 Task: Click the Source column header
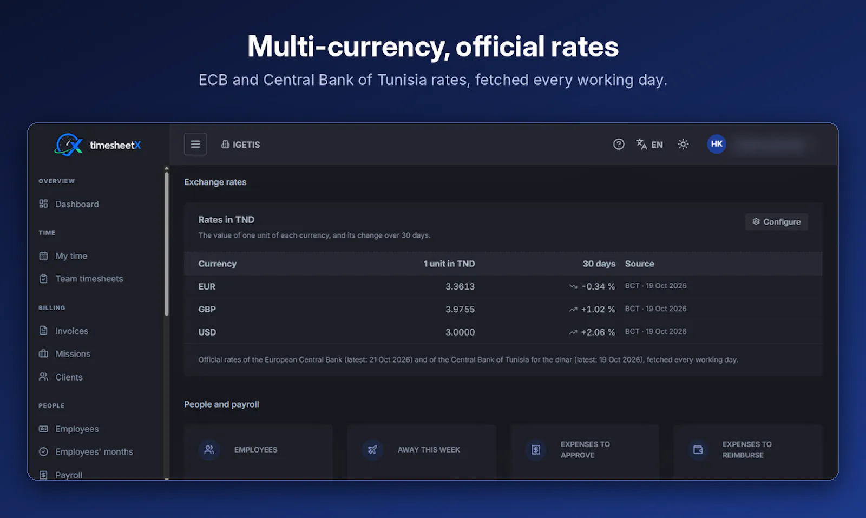click(640, 264)
